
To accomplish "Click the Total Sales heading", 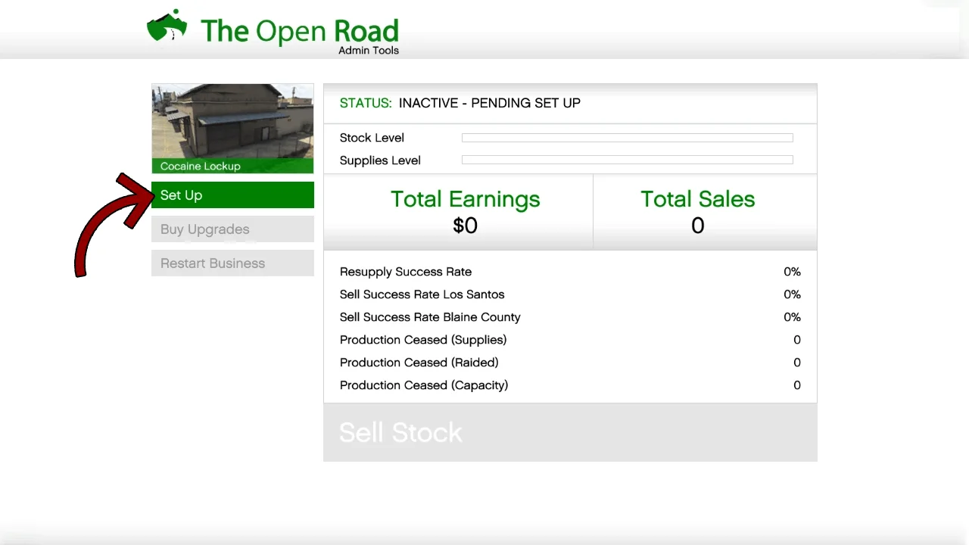I will coord(697,199).
